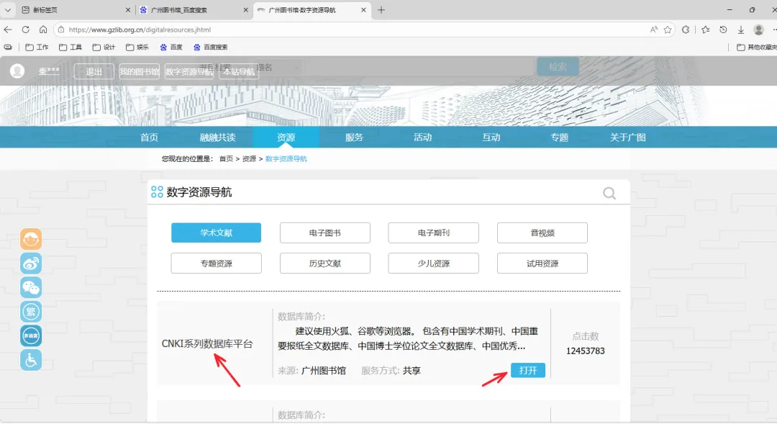Open the 首页 navigation menu

[x=149, y=137]
